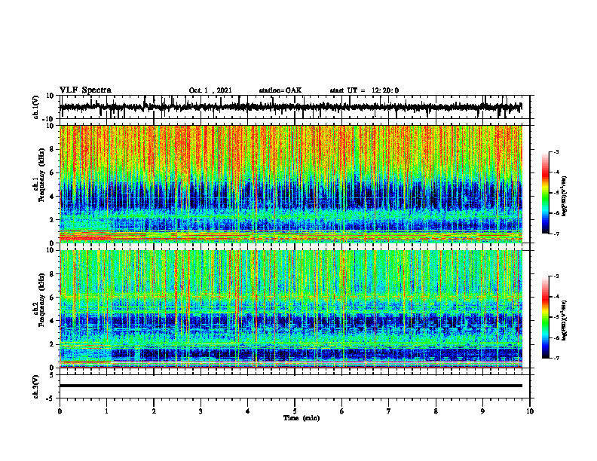Click the ch.2 colorbar log(PSD) unit label
597x461 pixels.
click(x=565, y=320)
